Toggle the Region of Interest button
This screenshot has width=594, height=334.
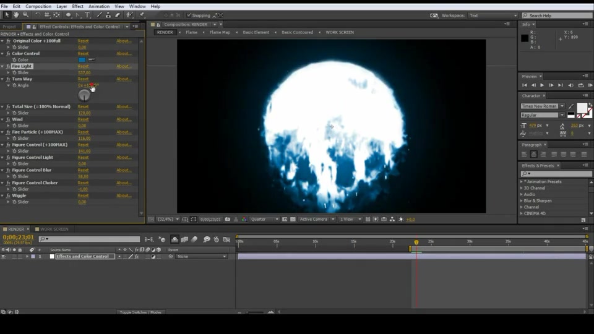194,219
